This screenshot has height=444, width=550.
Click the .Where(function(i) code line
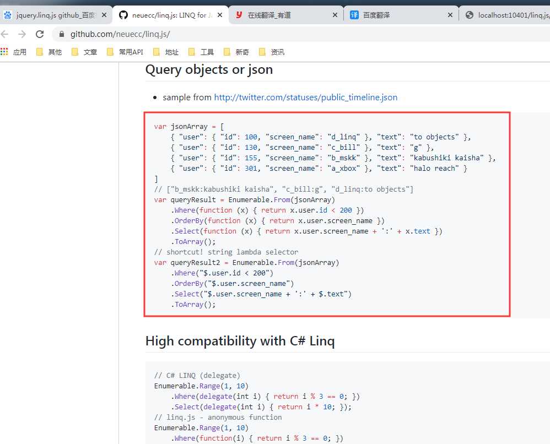(x=257, y=438)
